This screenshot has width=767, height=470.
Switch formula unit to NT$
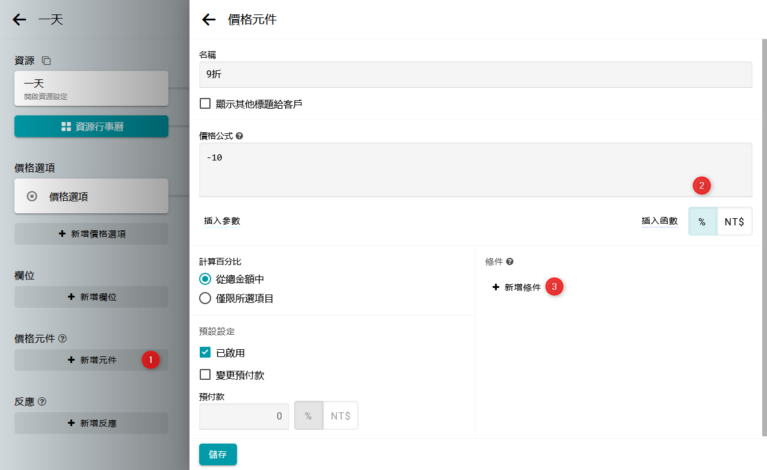click(x=734, y=222)
